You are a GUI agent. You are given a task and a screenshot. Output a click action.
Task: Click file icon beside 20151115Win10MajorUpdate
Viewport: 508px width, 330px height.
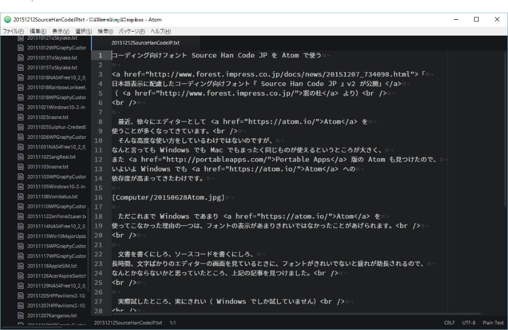pos(21,236)
